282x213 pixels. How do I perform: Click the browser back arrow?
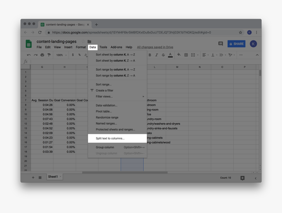coord(26,32)
